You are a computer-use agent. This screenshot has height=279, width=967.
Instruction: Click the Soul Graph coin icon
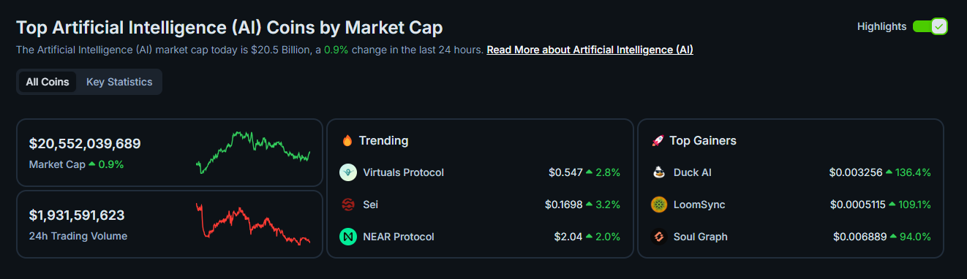click(x=659, y=237)
